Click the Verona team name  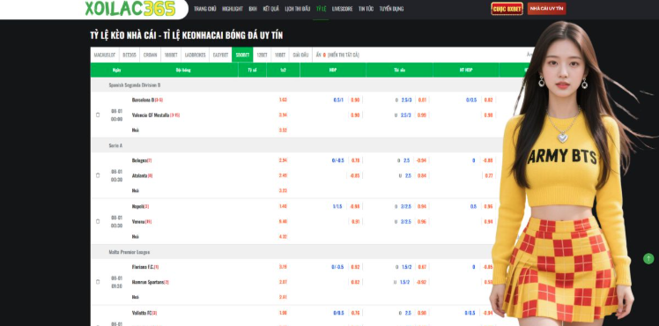point(138,221)
